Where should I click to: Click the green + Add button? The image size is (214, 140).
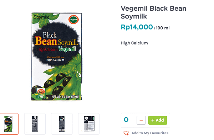(158, 120)
